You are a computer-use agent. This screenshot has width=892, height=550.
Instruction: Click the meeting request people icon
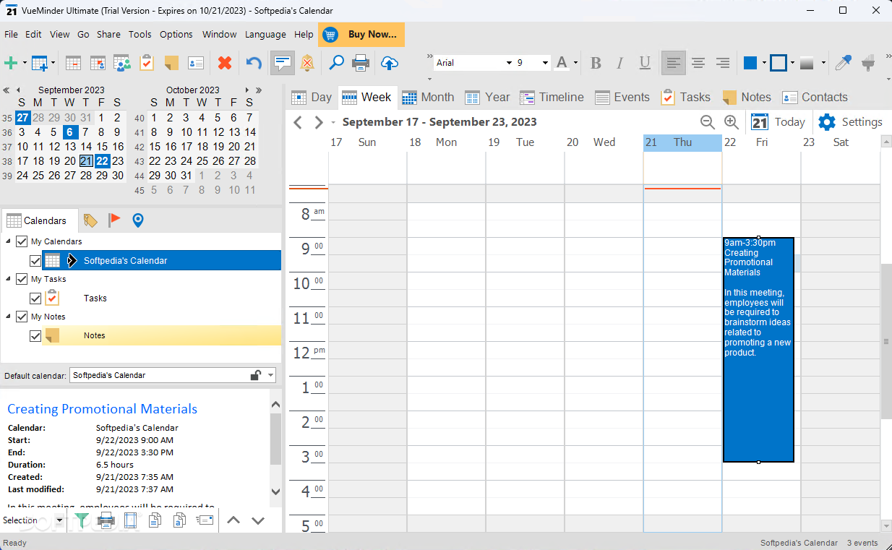[122, 63]
